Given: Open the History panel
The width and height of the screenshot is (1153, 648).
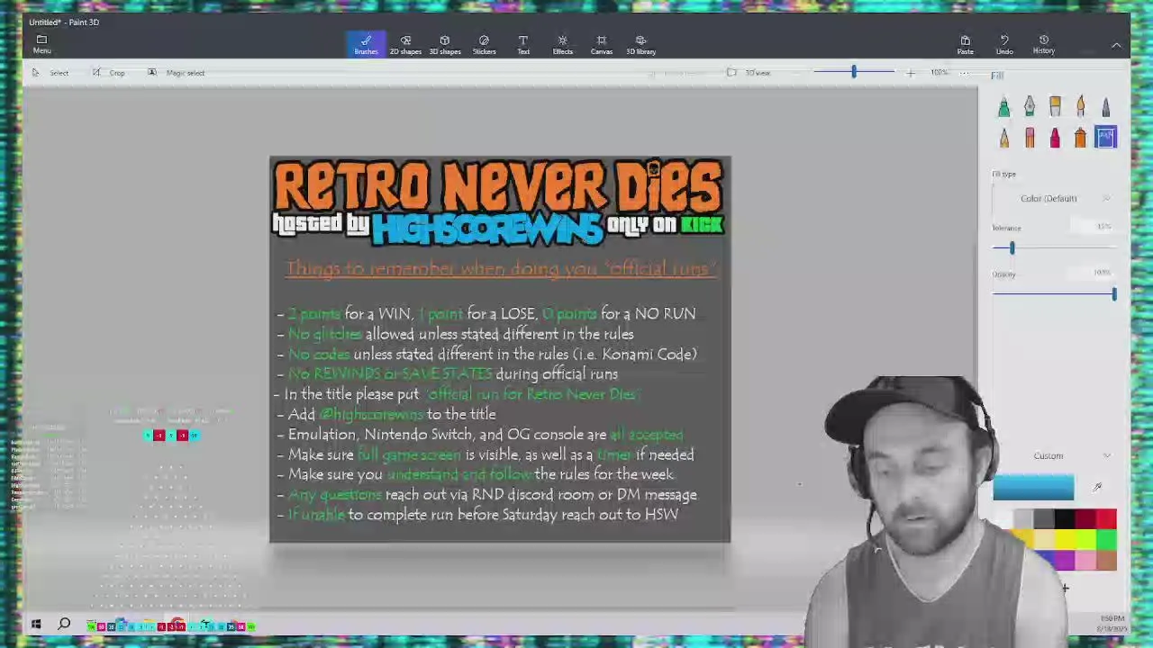Looking at the screenshot, I should [x=1044, y=44].
